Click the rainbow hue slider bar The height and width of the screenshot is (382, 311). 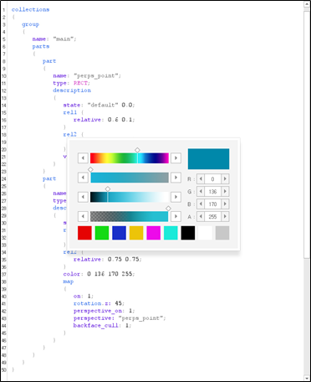pos(130,158)
